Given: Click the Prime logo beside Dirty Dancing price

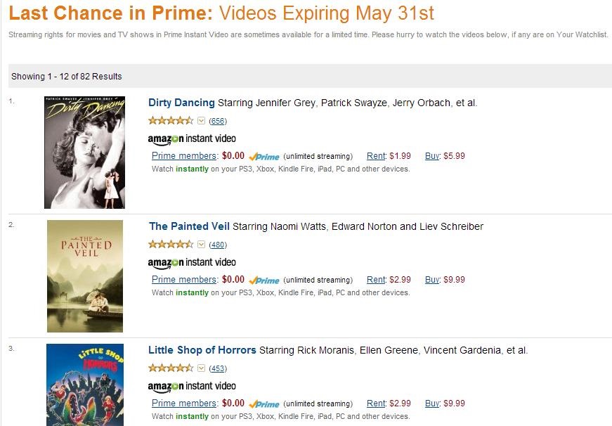Looking at the screenshot, I should tap(264, 157).
